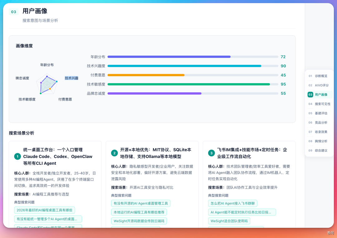Click tag 本地运行的AI编程工具有哪些推荐
The height and width of the screenshot is (238, 337).
coord(139,212)
